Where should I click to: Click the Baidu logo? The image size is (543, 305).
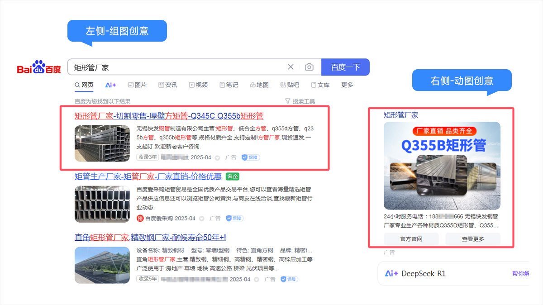39,67
